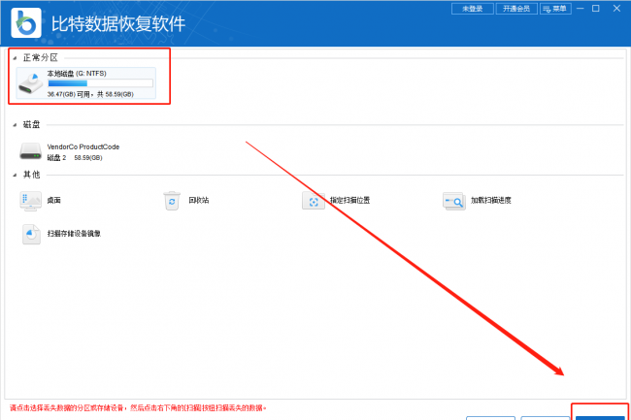This screenshot has width=631, height=420.
Task: Select the 桌面 desktop icon
Action: [x=31, y=201]
